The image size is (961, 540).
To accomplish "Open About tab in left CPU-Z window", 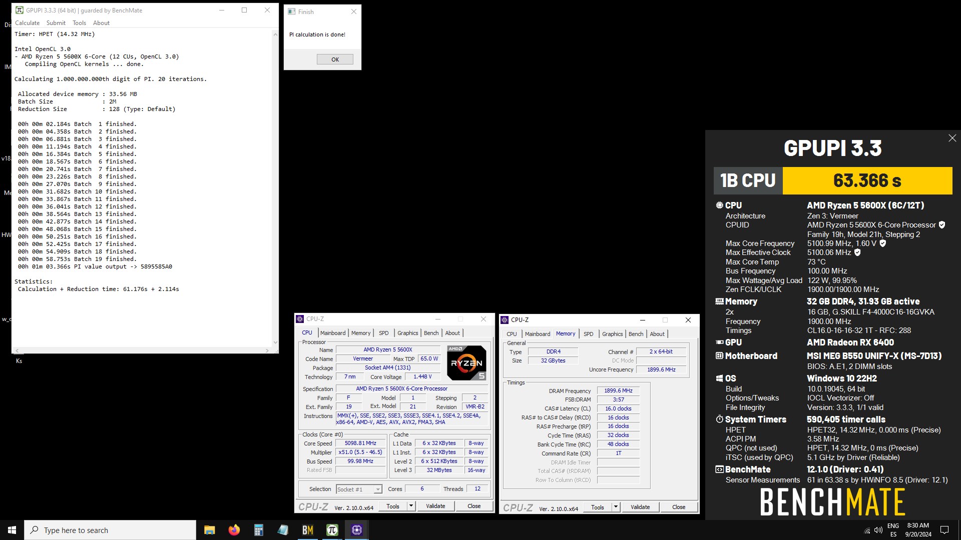I will (452, 333).
